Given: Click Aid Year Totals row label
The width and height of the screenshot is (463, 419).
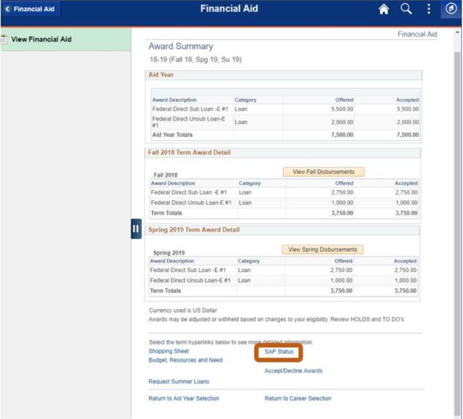Looking at the screenshot, I should pyautogui.click(x=172, y=135).
